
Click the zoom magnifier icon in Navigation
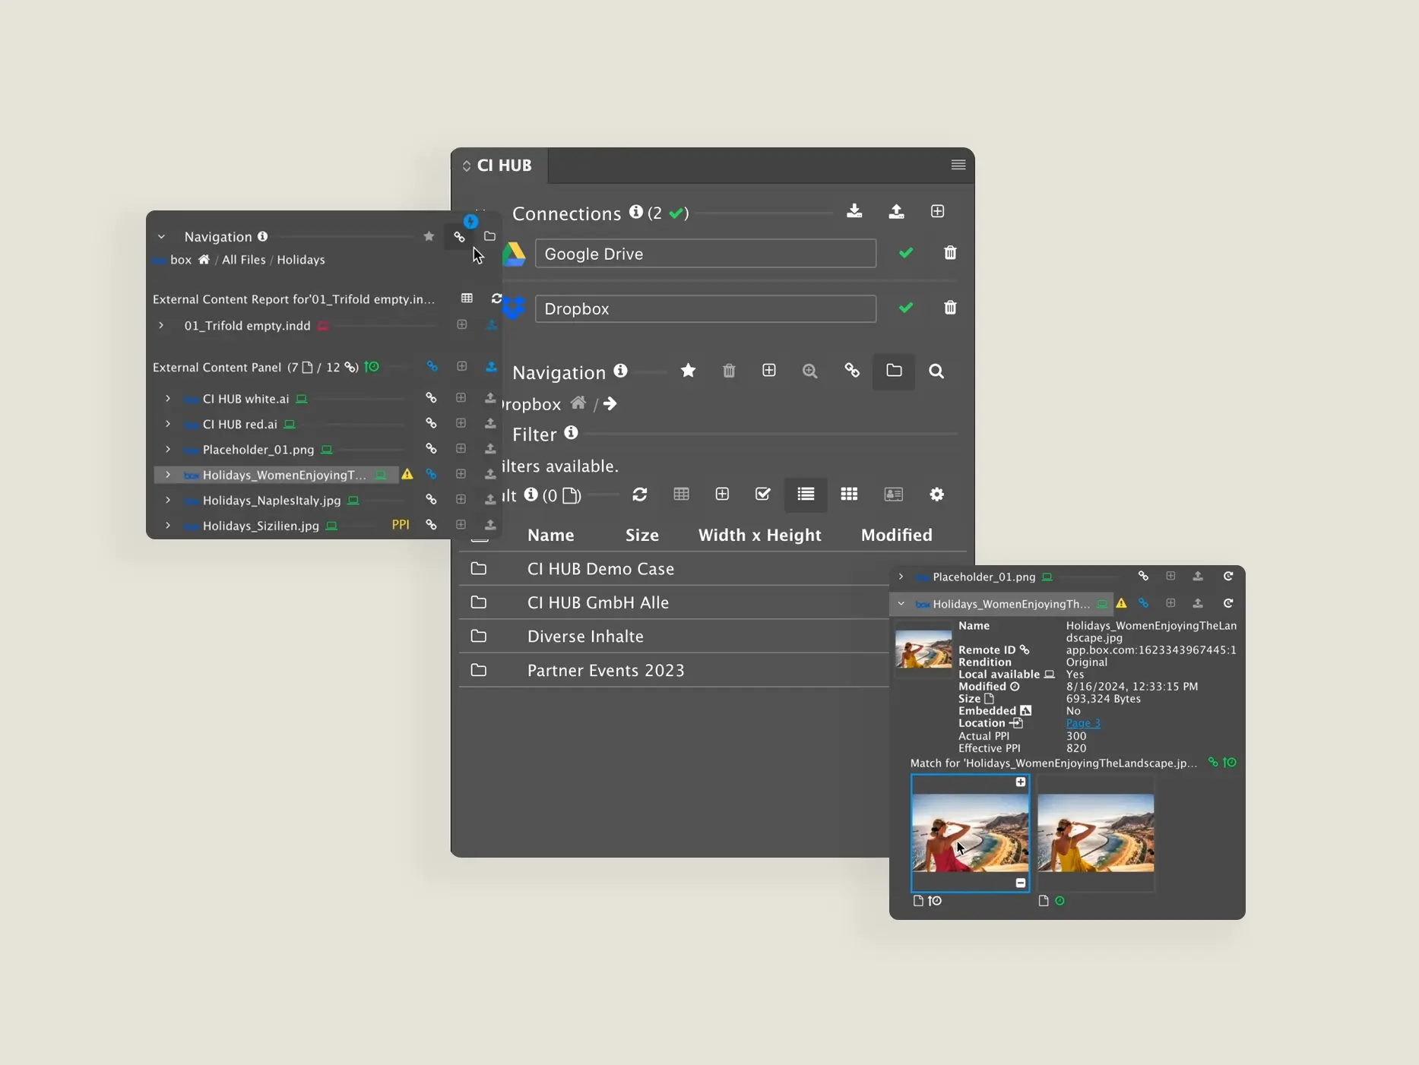pos(810,371)
